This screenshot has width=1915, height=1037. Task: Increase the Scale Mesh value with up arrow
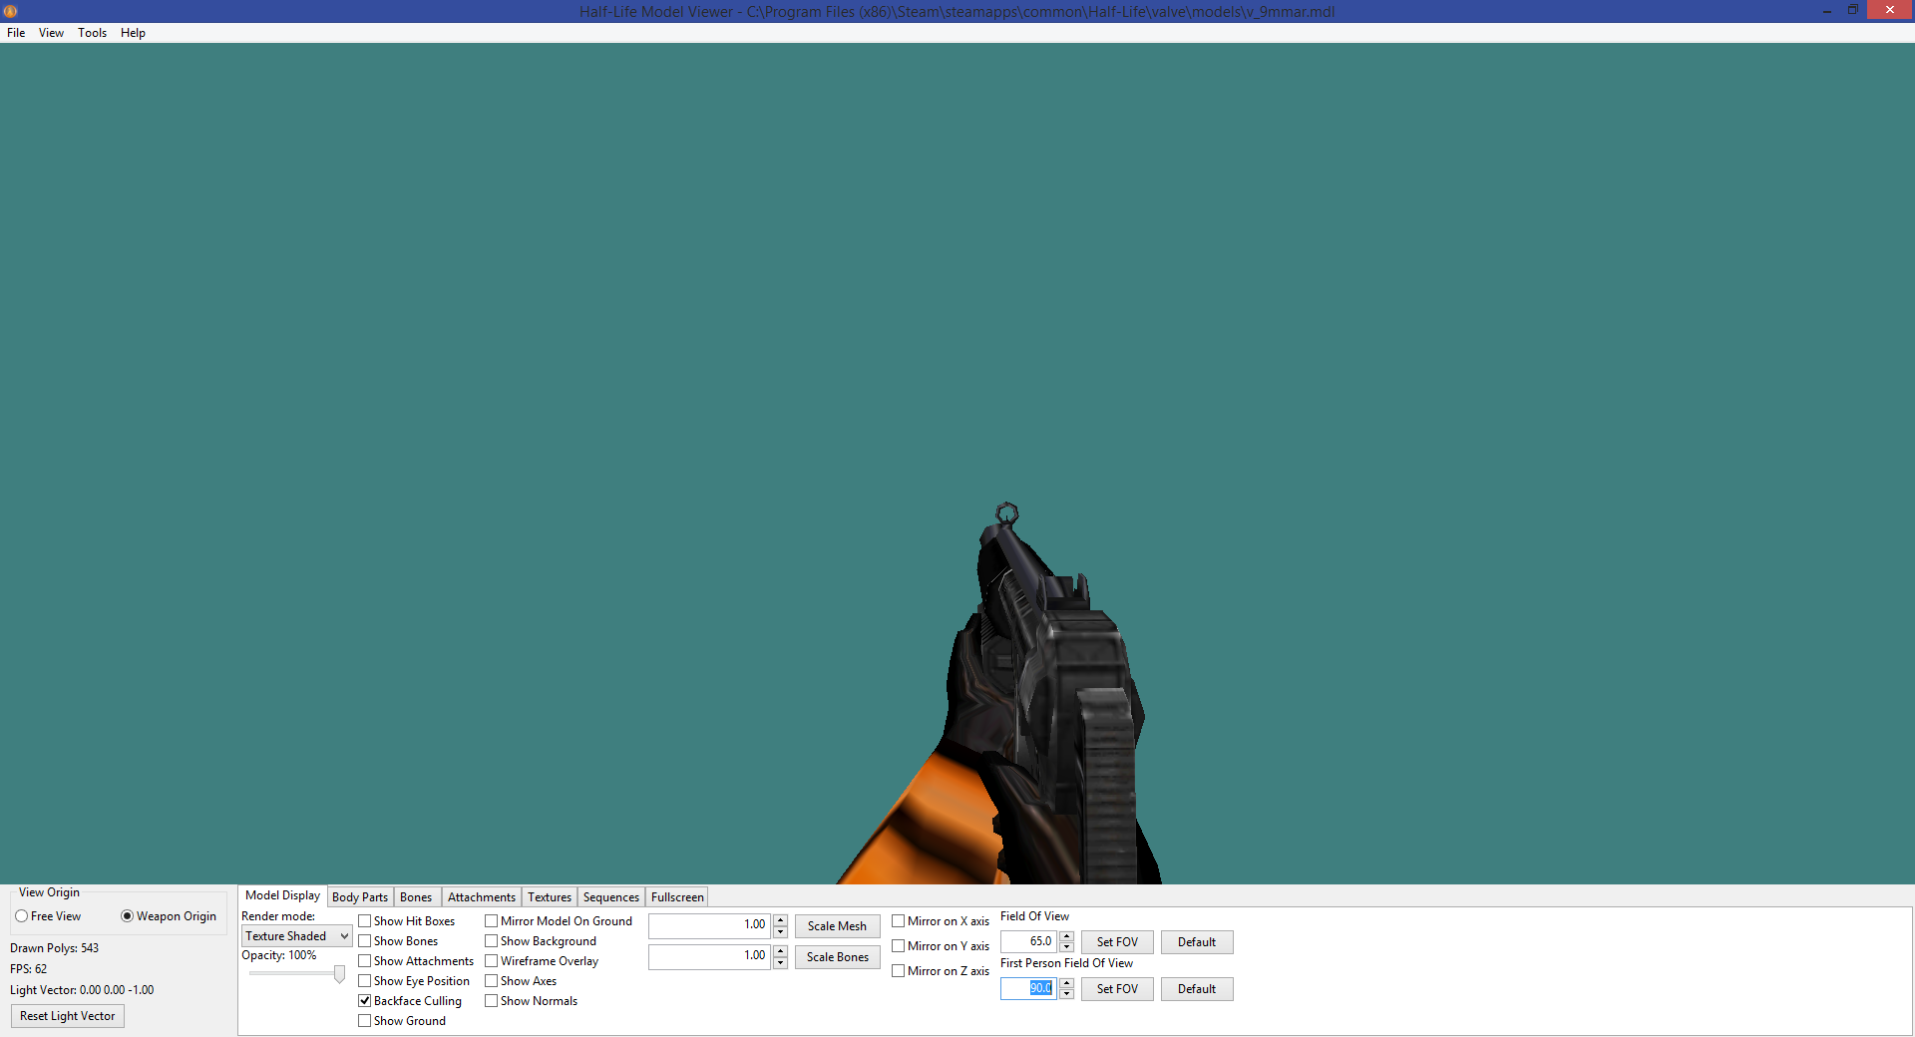[780, 920]
